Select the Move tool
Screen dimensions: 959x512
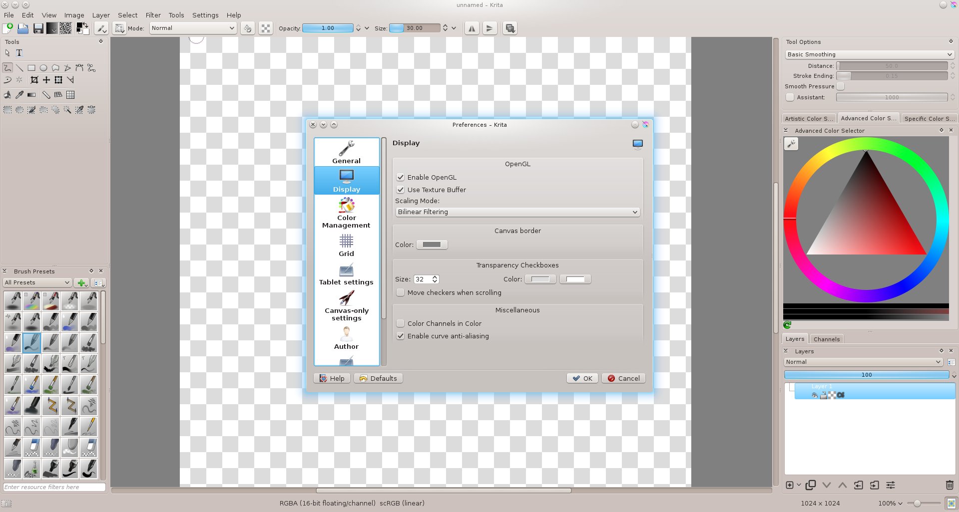coord(46,80)
